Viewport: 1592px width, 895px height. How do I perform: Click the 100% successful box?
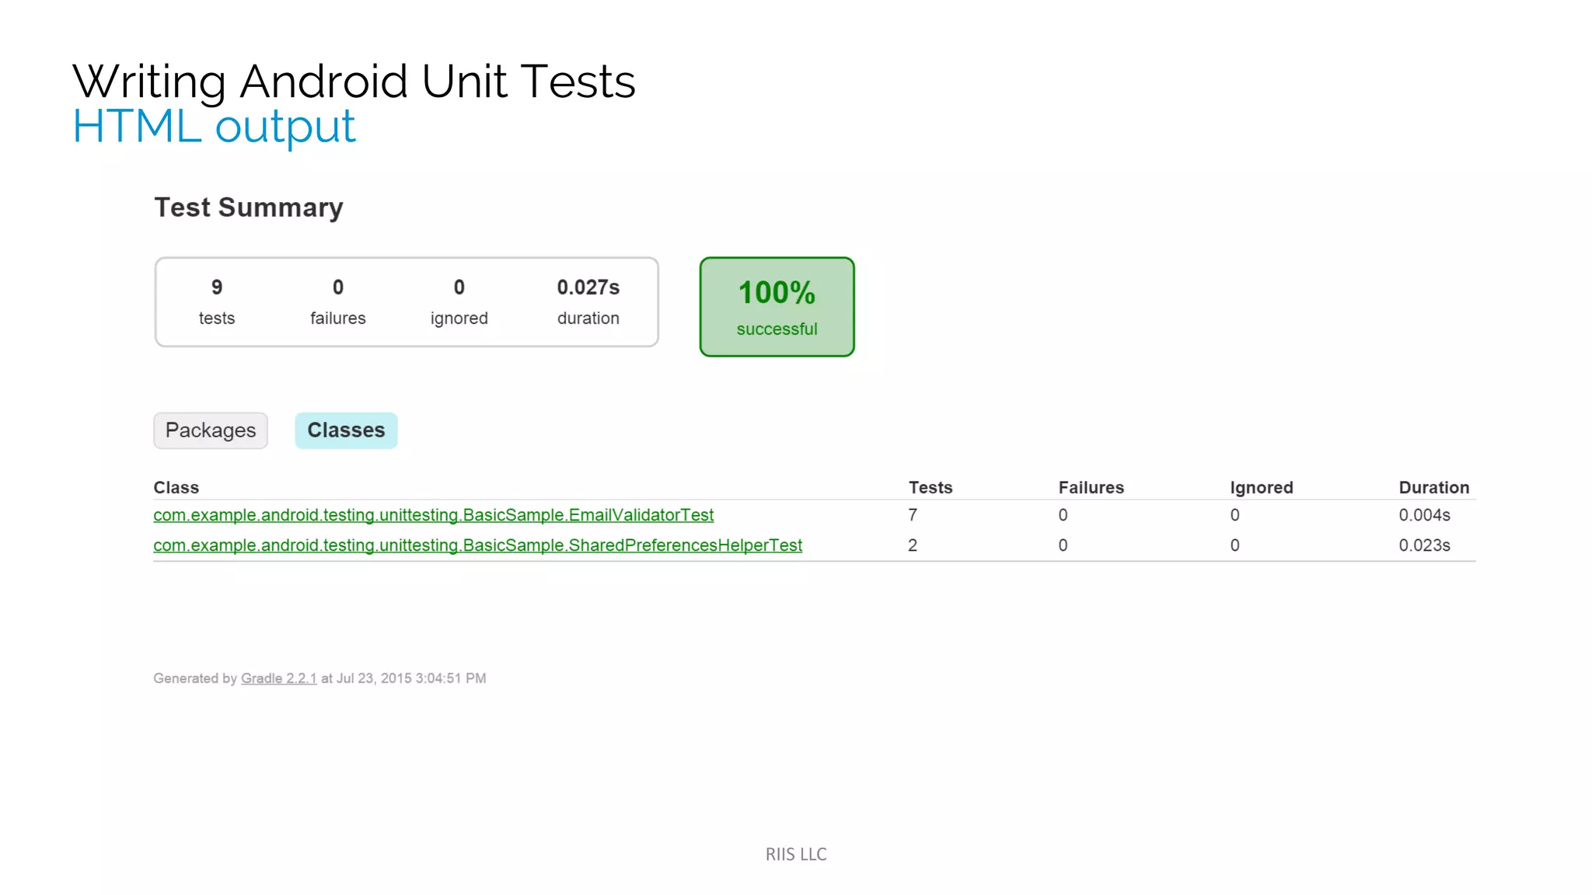pos(777,307)
